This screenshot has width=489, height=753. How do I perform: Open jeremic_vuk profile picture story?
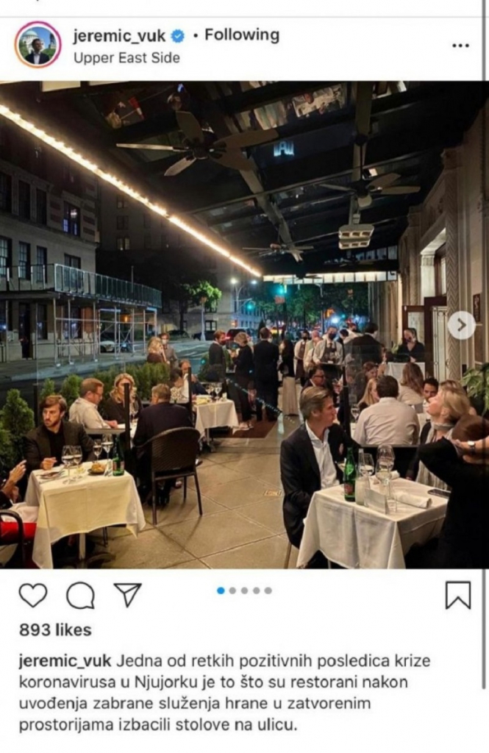(38, 44)
